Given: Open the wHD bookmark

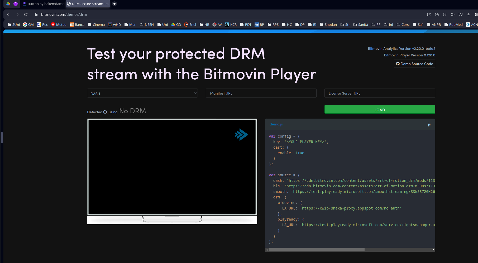Looking at the screenshot, I should click(114, 25).
